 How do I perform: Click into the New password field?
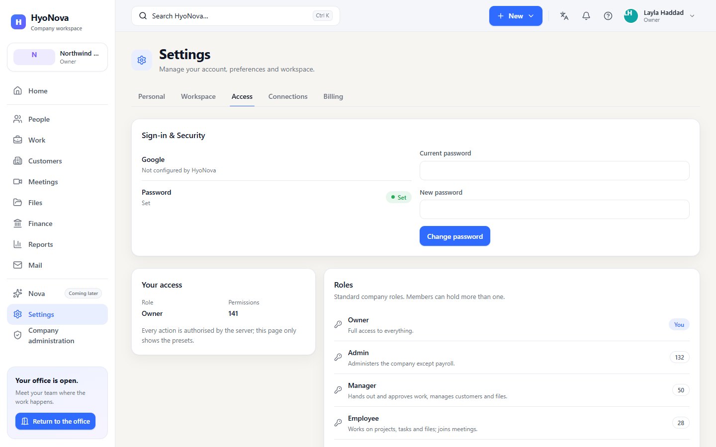click(554, 209)
